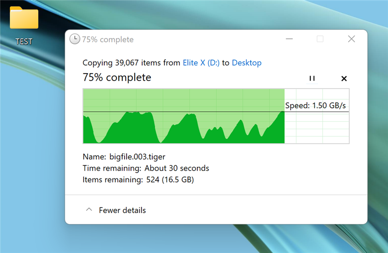Viewport: 388px width, 253px height.
Task: Collapse the dialog with Fewer details
Action: tap(116, 210)
